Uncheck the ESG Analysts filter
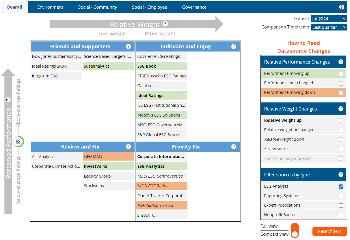This screenshot has width=350, height=240. tap(341, 186)
